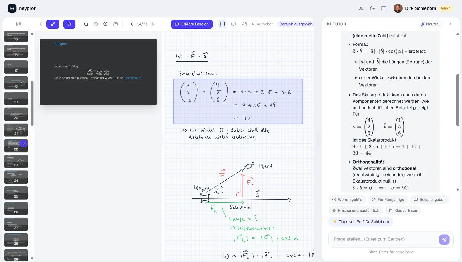The image size is (462, 262).
Task: Open the chat/comment bubble icon
Action: click(233, 24)
